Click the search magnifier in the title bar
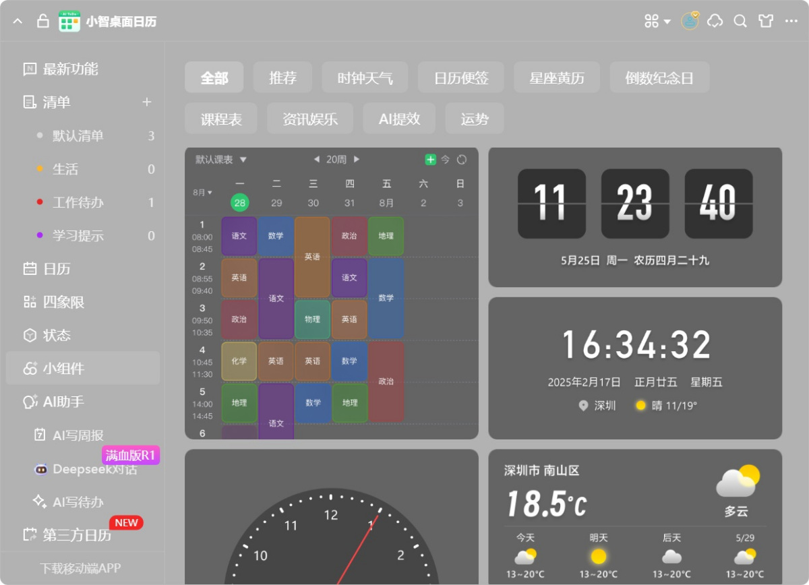 pyautogui.click(x=740, y=21)
